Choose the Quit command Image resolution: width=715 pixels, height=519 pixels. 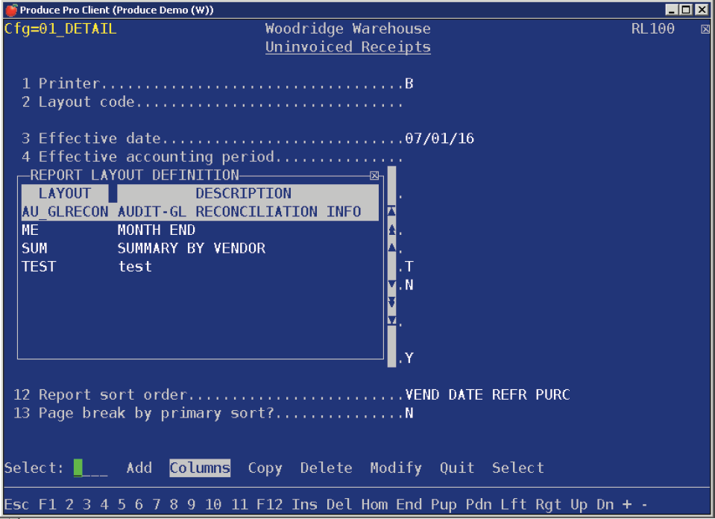(457, 468)
